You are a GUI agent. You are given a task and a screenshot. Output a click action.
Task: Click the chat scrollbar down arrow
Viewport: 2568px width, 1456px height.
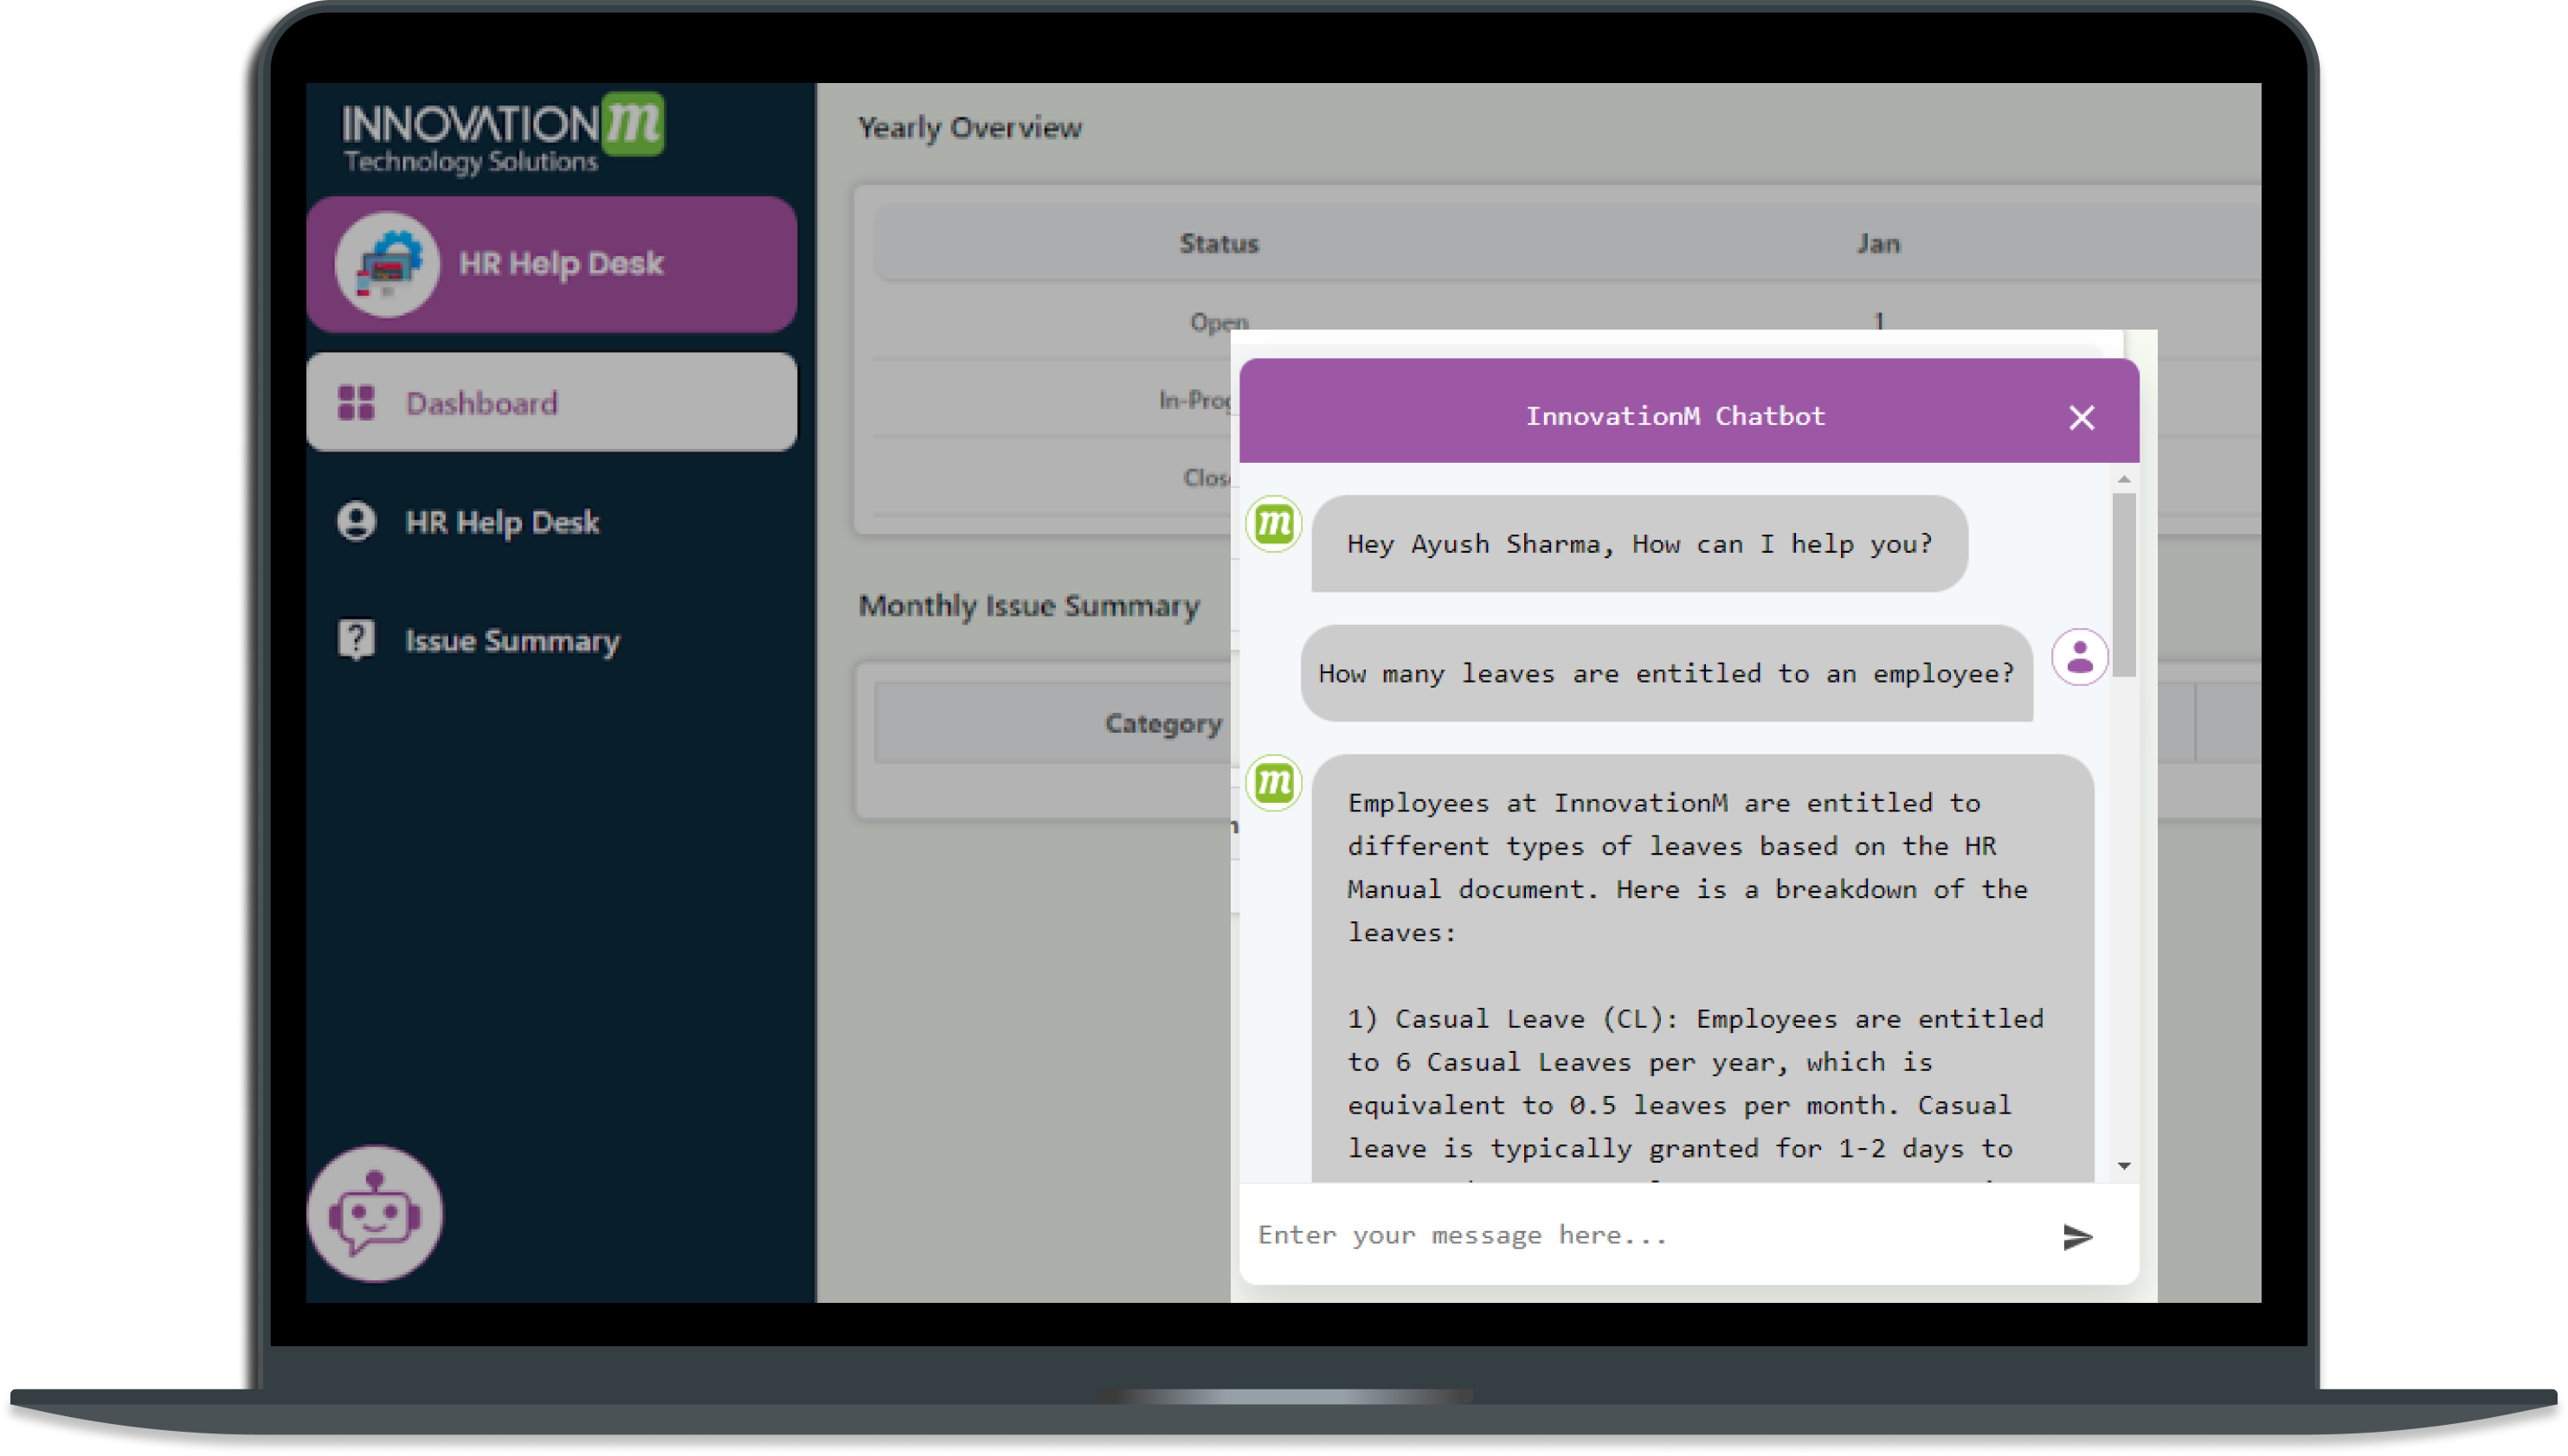point(2124,1166)
